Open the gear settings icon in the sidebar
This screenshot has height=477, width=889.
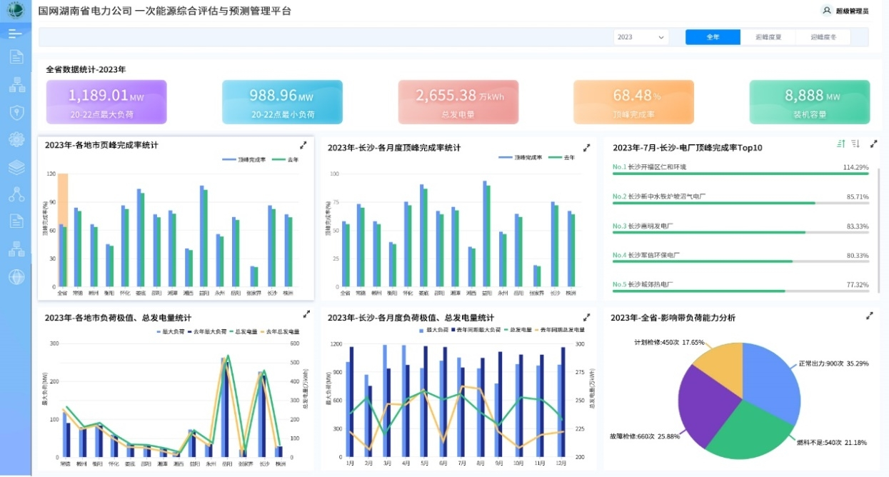point(16,139)
